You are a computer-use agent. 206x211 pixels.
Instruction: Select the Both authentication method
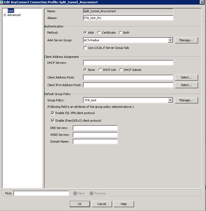tap(120, 33)
